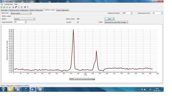Switch to CapSense sensor configuration tab
Image resolution: width=172 pixels, height=101 pixels.
19,10
